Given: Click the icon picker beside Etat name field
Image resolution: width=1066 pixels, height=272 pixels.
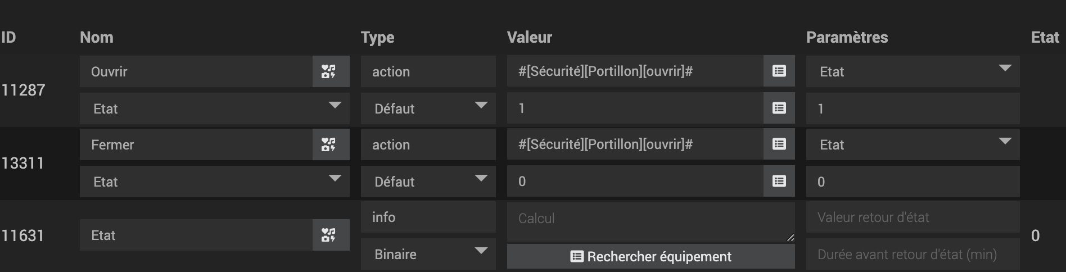Looking at the screenshot, I should pyautogui.click(x=330, y=235).
